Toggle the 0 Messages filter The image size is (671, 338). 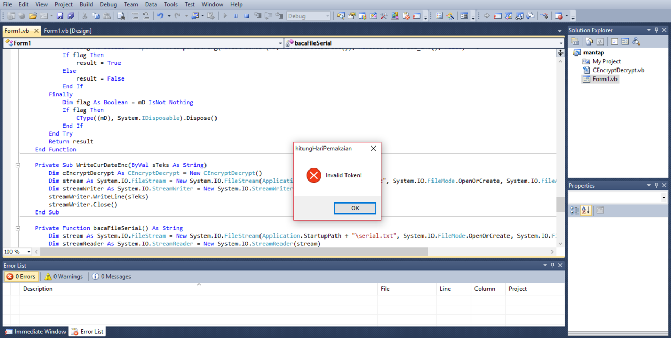pyautogui.click(x=111, y=276)
